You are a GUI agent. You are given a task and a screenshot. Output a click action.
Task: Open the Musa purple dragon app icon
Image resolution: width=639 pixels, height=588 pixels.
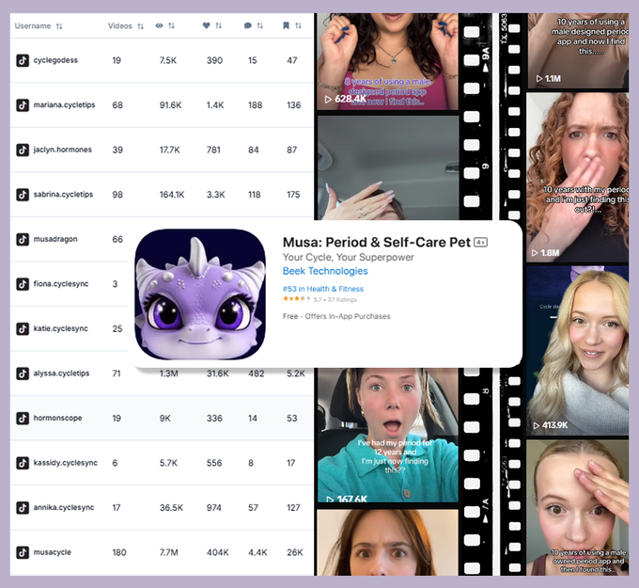(x=200, y=294)
